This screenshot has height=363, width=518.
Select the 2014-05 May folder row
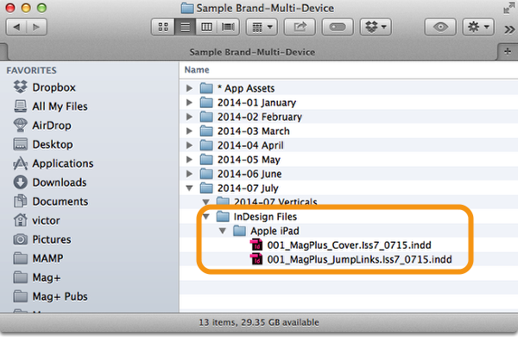[349, 159]
